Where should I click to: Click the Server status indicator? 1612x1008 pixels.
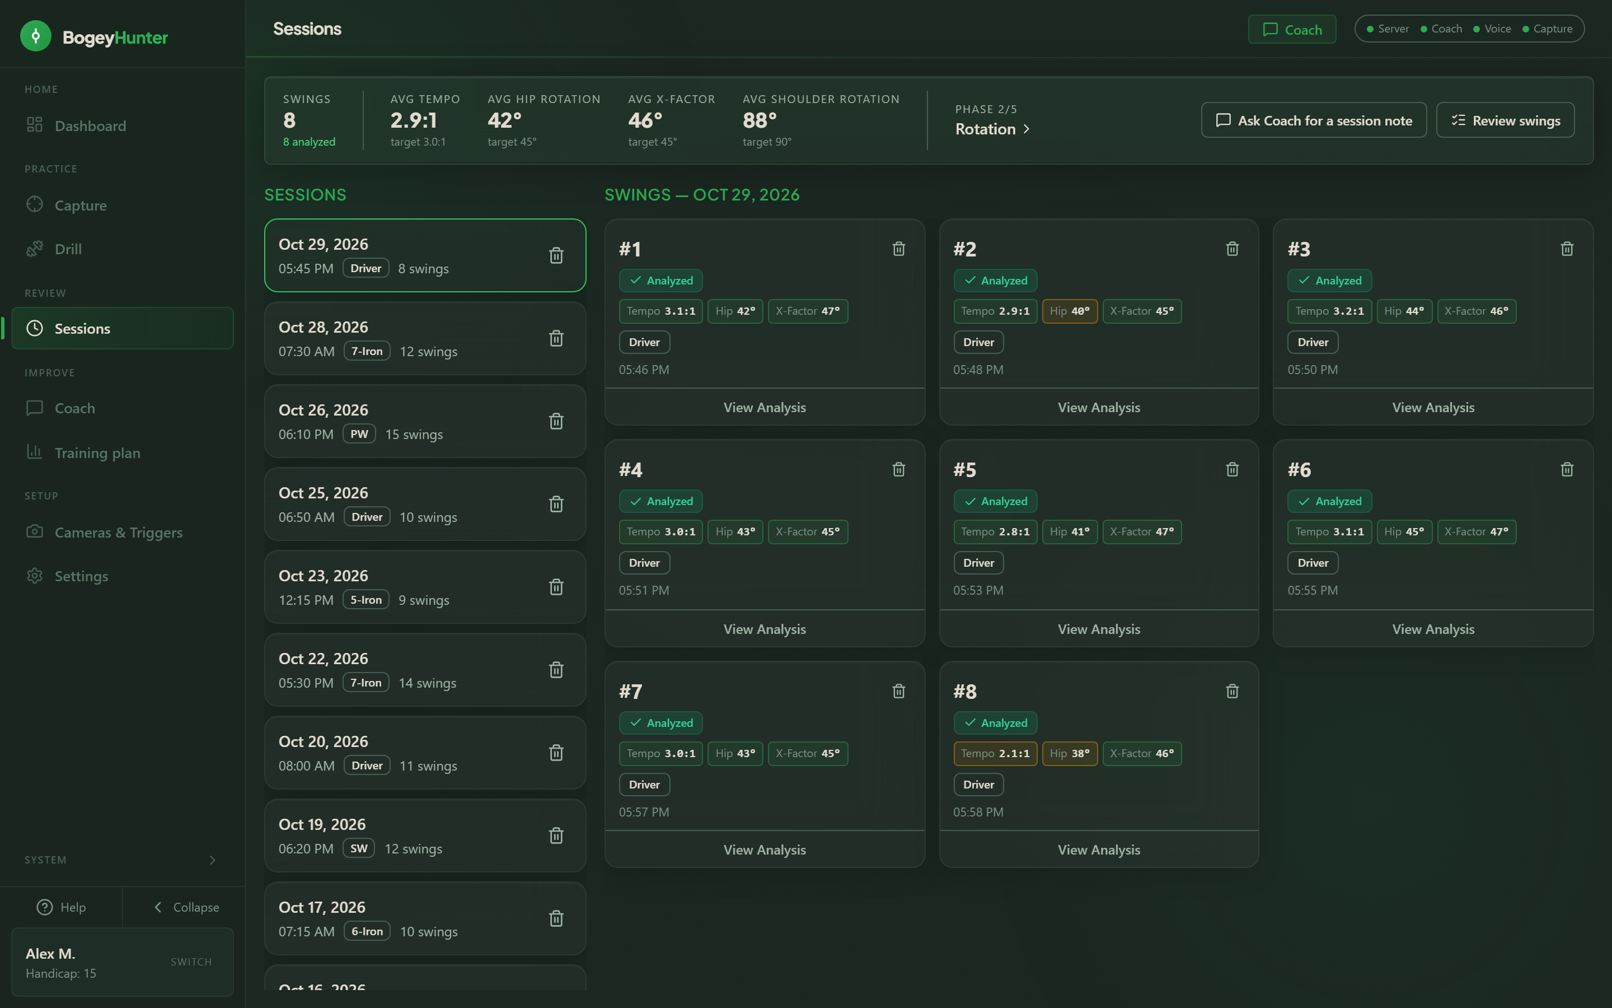[x=1388, y=29]
